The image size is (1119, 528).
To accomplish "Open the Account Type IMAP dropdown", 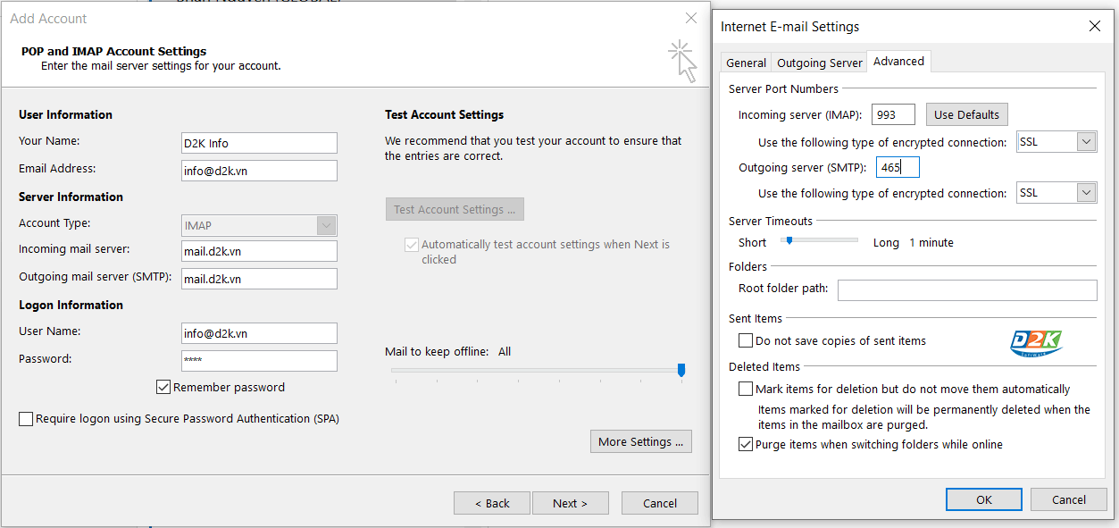I will (x=327, y=225).
